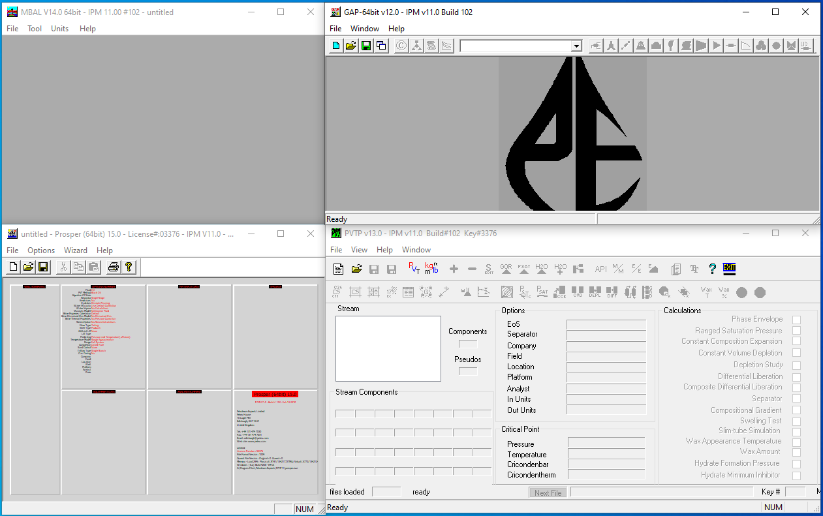The width and height of the screenshot is (823, 516).
Task: Click the kg/lb units icon in PVTP
Action: click(431, 268)
